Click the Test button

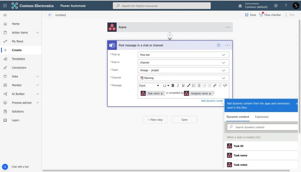[x=289, y=15]
